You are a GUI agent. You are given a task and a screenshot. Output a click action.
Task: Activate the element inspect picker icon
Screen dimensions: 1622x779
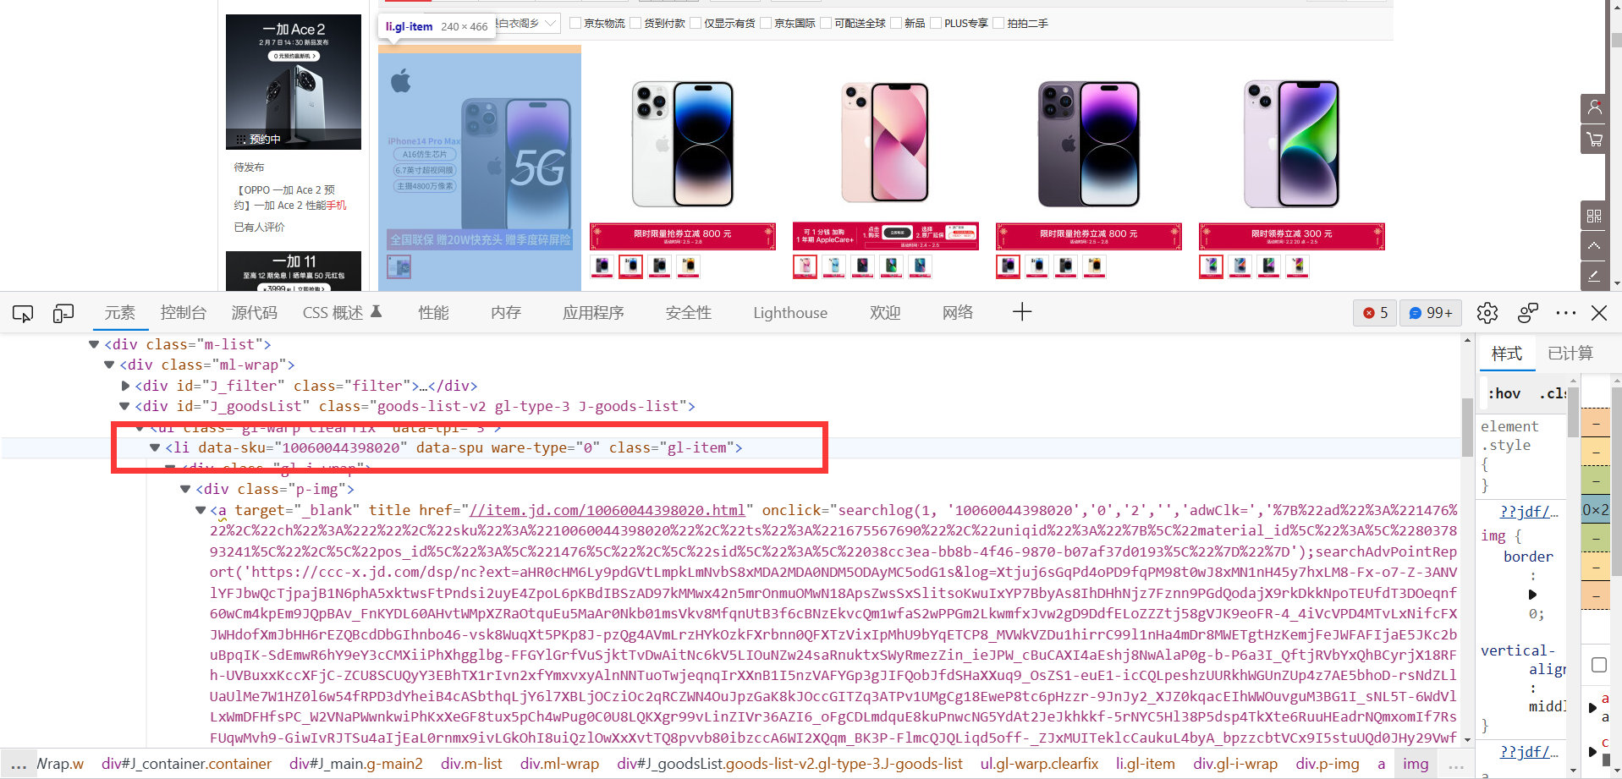[23, 314]
